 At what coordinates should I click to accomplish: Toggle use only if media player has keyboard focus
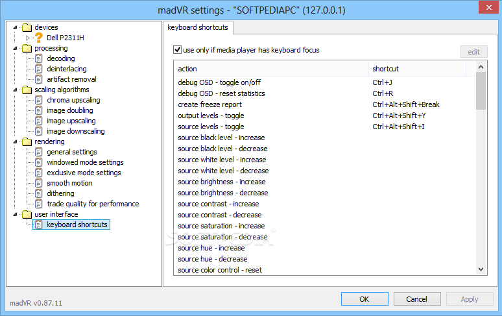(177, 49)
